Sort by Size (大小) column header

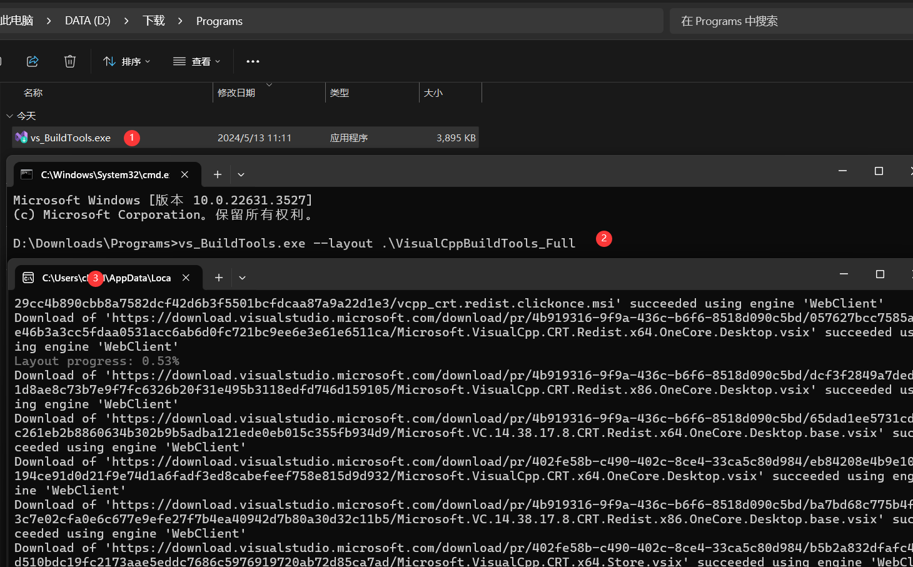coord(433,93)
